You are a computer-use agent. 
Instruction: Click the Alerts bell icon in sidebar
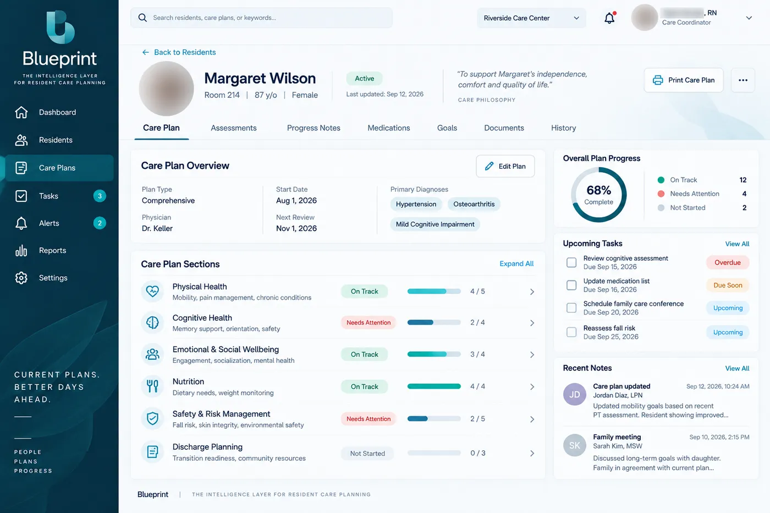click(21, 223)
